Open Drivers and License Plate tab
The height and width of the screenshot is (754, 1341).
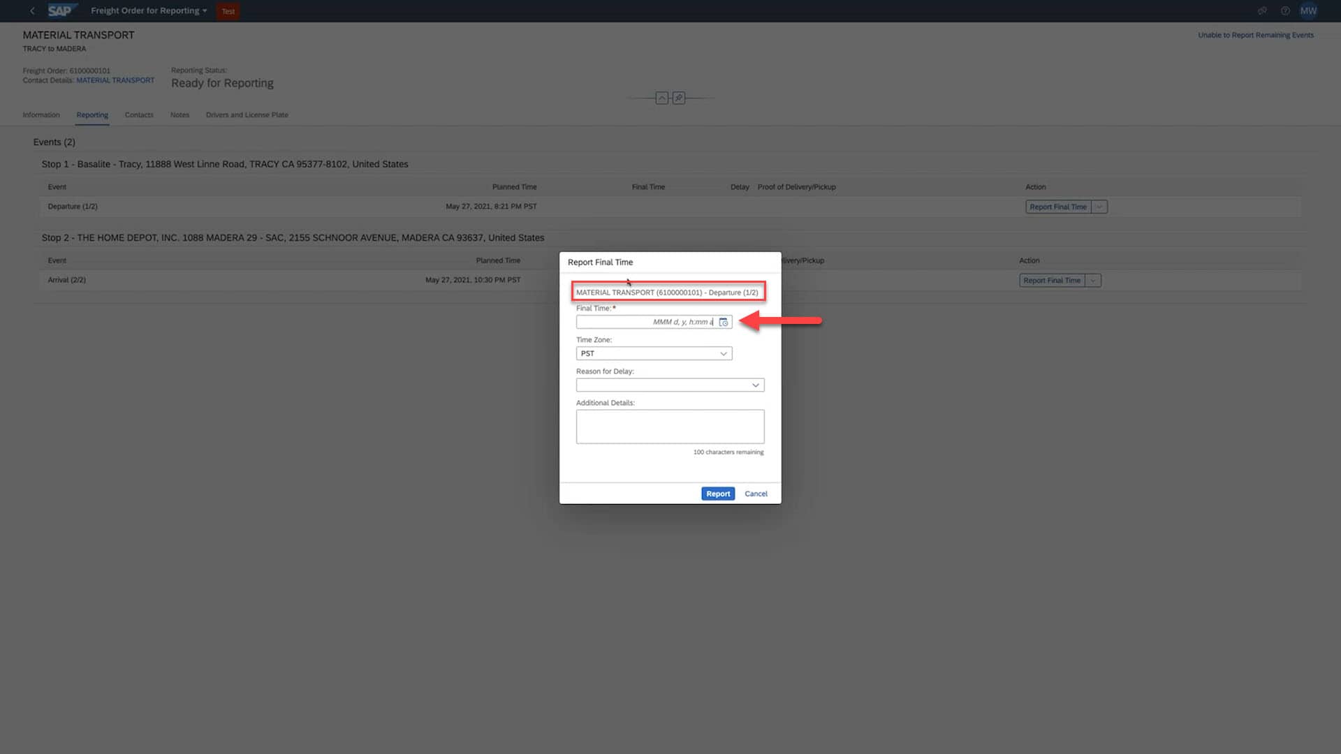[x=247, y=114]
